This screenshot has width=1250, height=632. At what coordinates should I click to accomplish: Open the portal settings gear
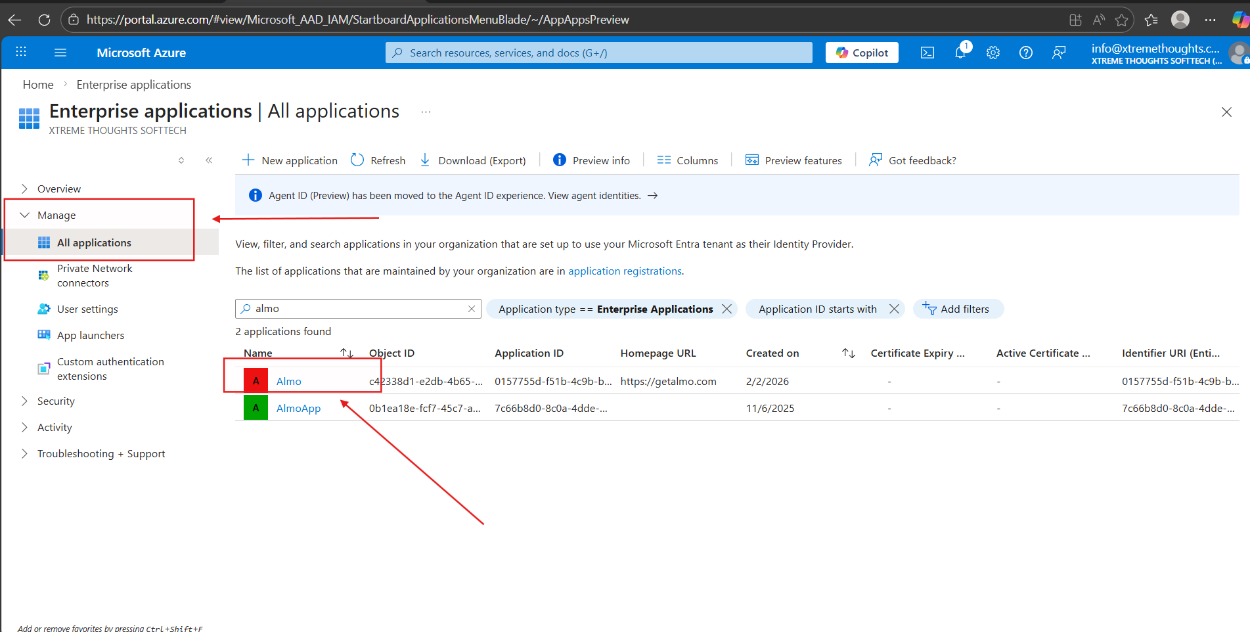coord(993,52)
